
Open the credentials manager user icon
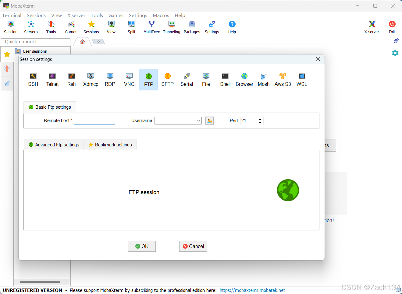(209, 121)
